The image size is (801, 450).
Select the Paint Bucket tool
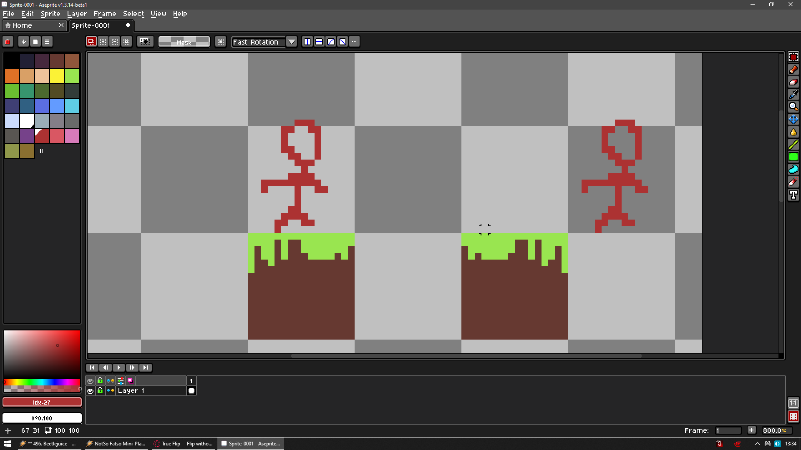click(x=793, y=132)
